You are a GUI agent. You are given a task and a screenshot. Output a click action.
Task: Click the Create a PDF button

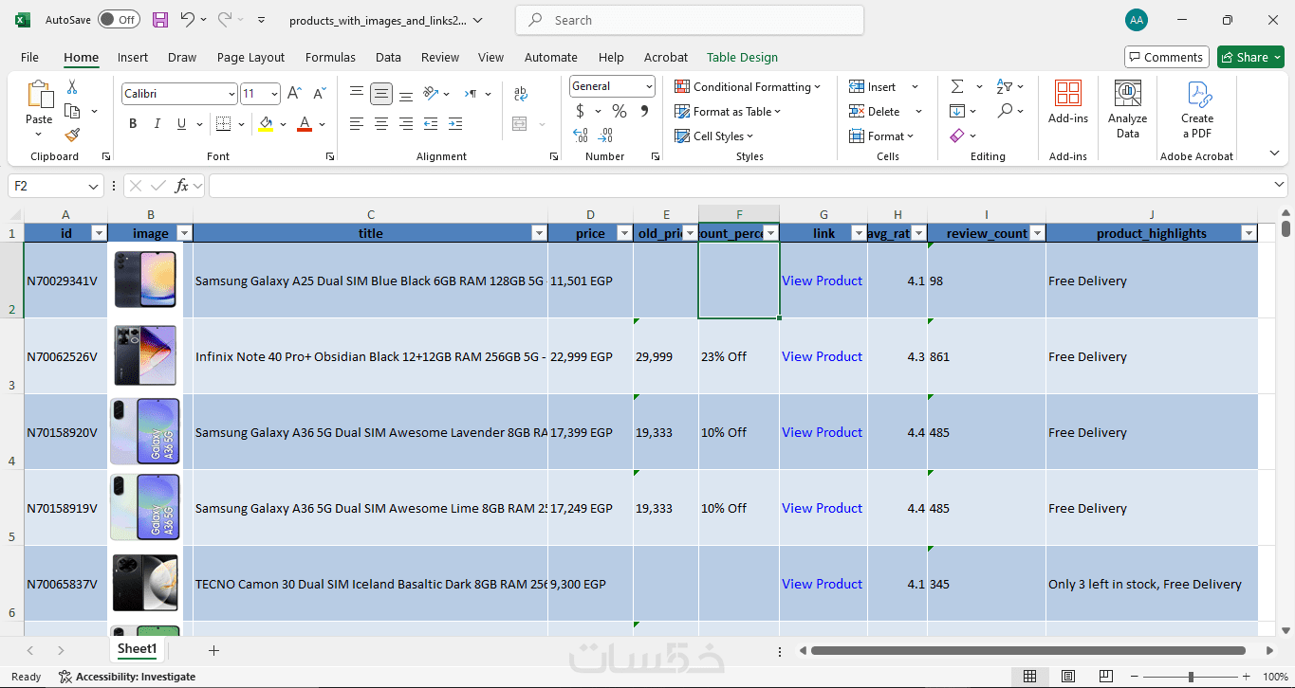[1197, 109]
